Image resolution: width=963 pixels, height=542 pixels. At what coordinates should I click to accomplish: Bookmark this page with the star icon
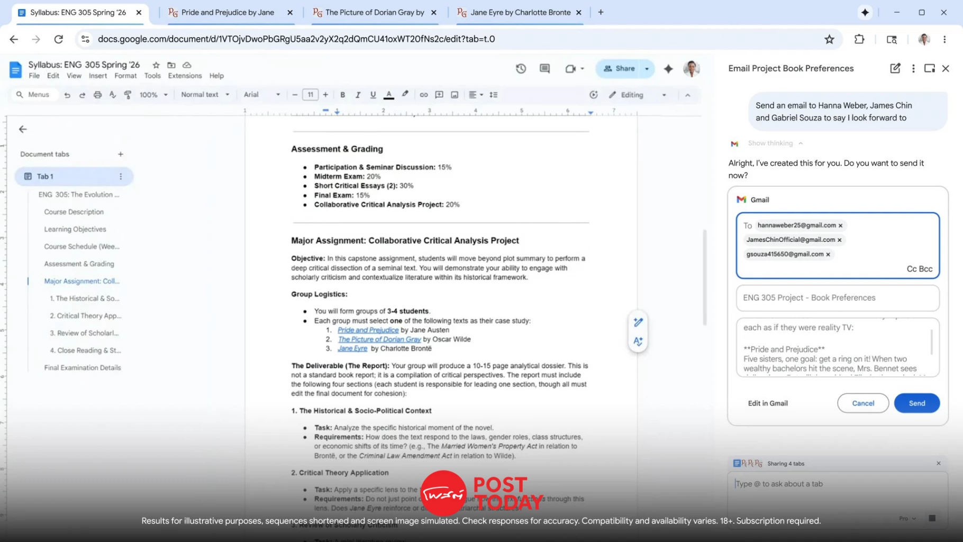[829, 39]
